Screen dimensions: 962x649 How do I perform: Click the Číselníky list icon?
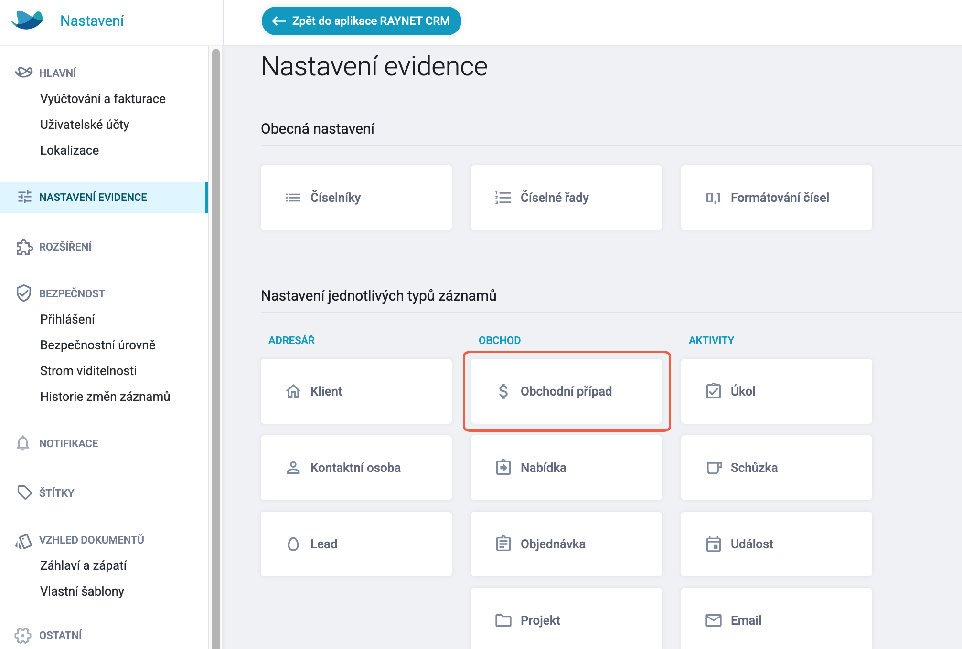[x=293, y=198]
